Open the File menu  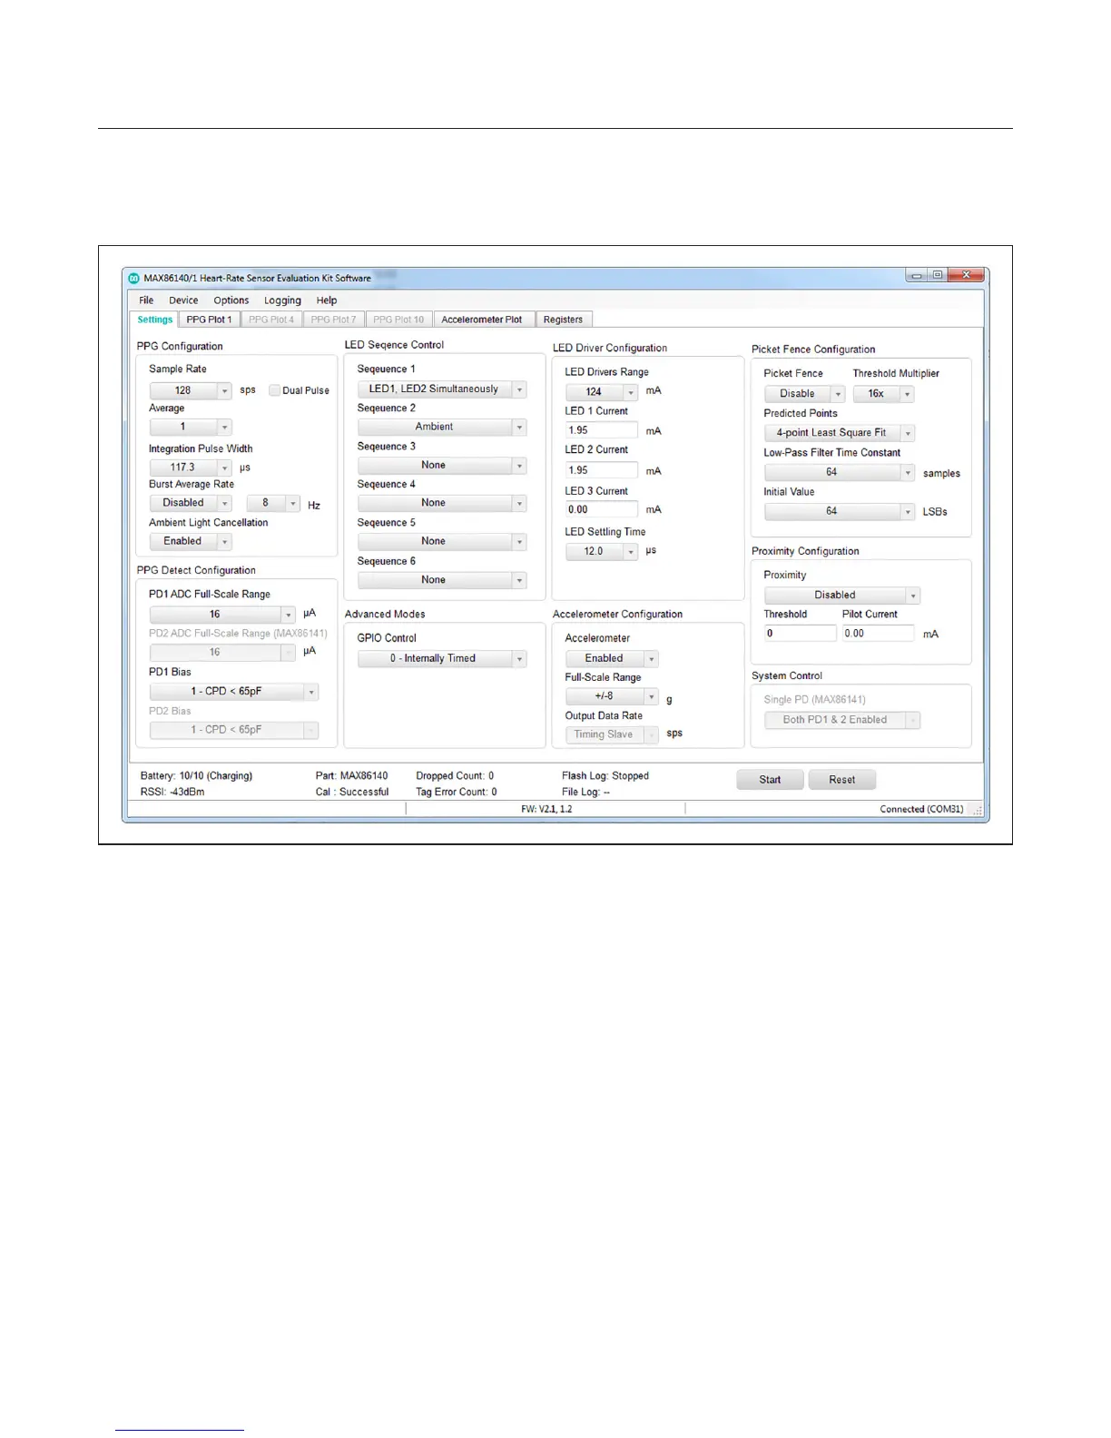point(146,300)
